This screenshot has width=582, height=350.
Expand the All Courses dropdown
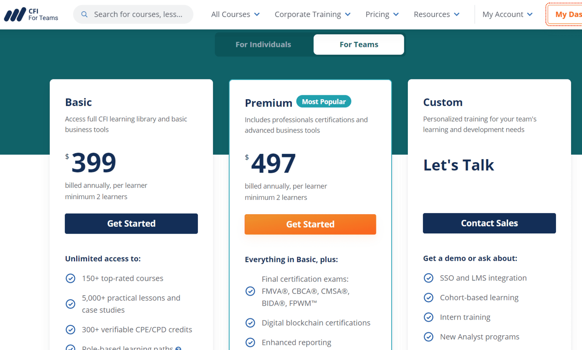pyautogui.click(x=235, y=14)
